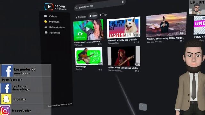Click the Passthrough title under guitar video
205x115 pixels.
[81, 67]
